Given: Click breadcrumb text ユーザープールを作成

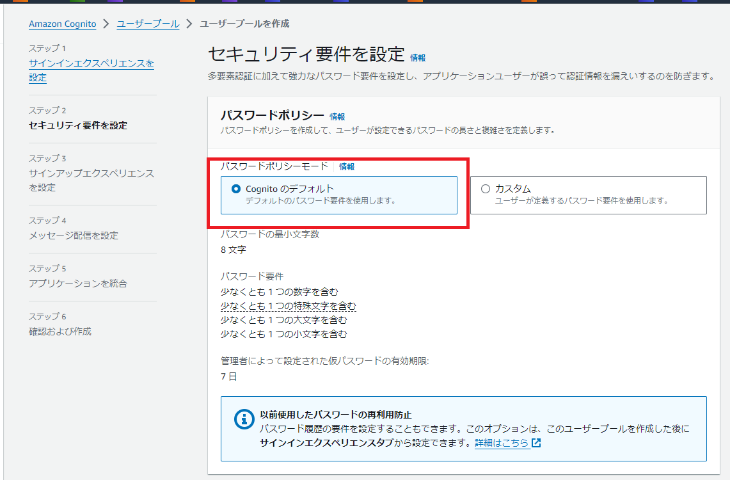Looking at the screenshot, I should 244,24.
